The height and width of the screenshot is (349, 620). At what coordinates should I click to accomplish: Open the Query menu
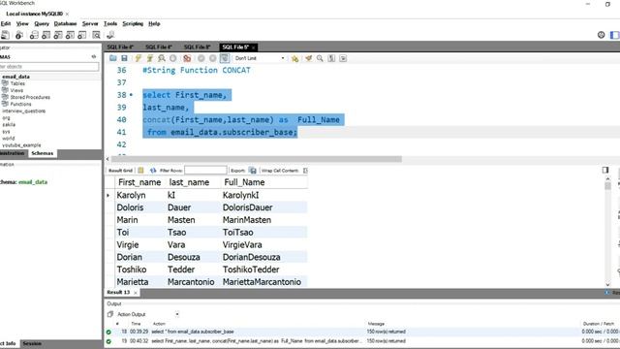pos(42,23)
